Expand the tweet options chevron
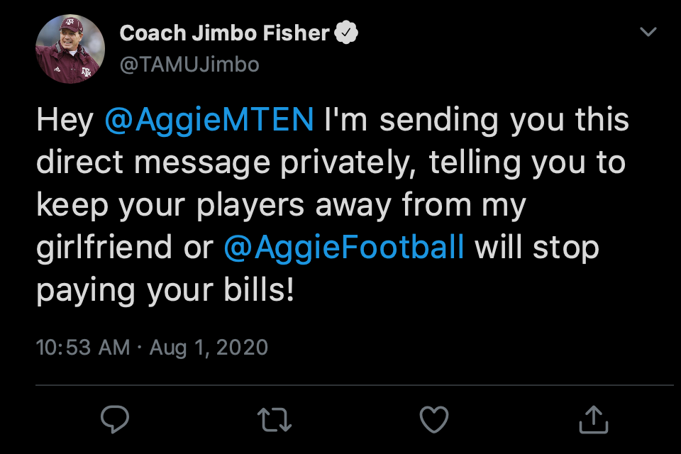This screenshot has width=681, height=454. [x=648, y=33]
